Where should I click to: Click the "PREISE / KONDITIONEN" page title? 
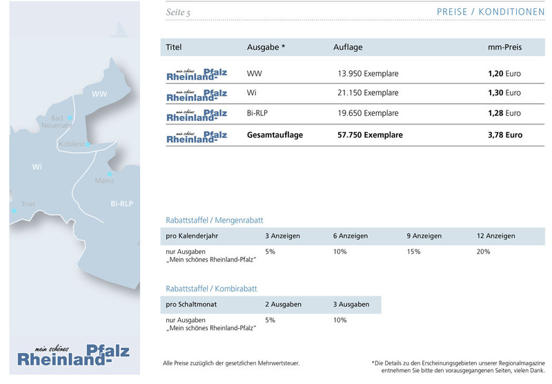click(491, 12)
